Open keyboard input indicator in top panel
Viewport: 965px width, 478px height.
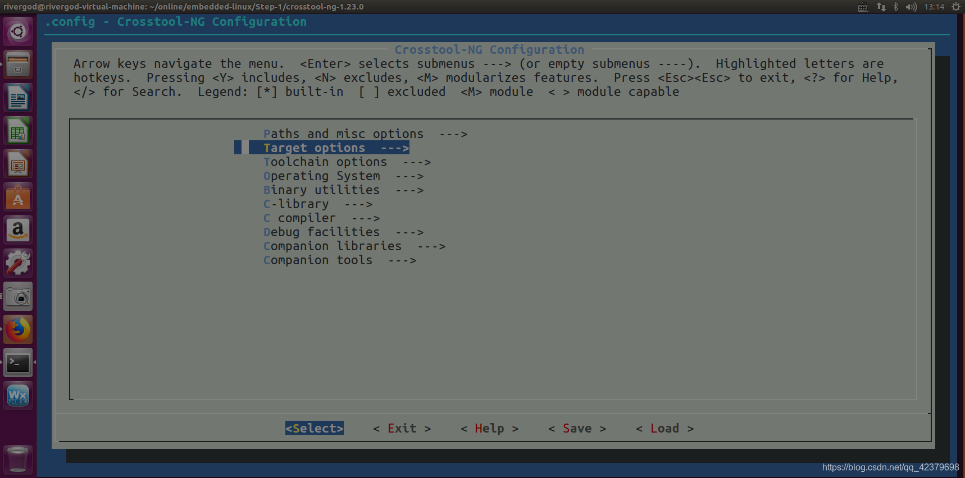[x=863, y=7]
